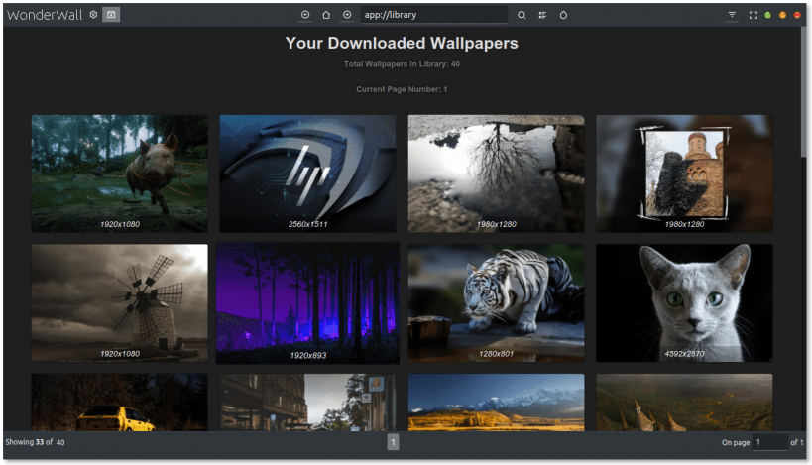Image resolution: width=812 pixels, height=465 pixels.
Task: Open the windmill under stormy sky wallpaper
Action: 120,303
